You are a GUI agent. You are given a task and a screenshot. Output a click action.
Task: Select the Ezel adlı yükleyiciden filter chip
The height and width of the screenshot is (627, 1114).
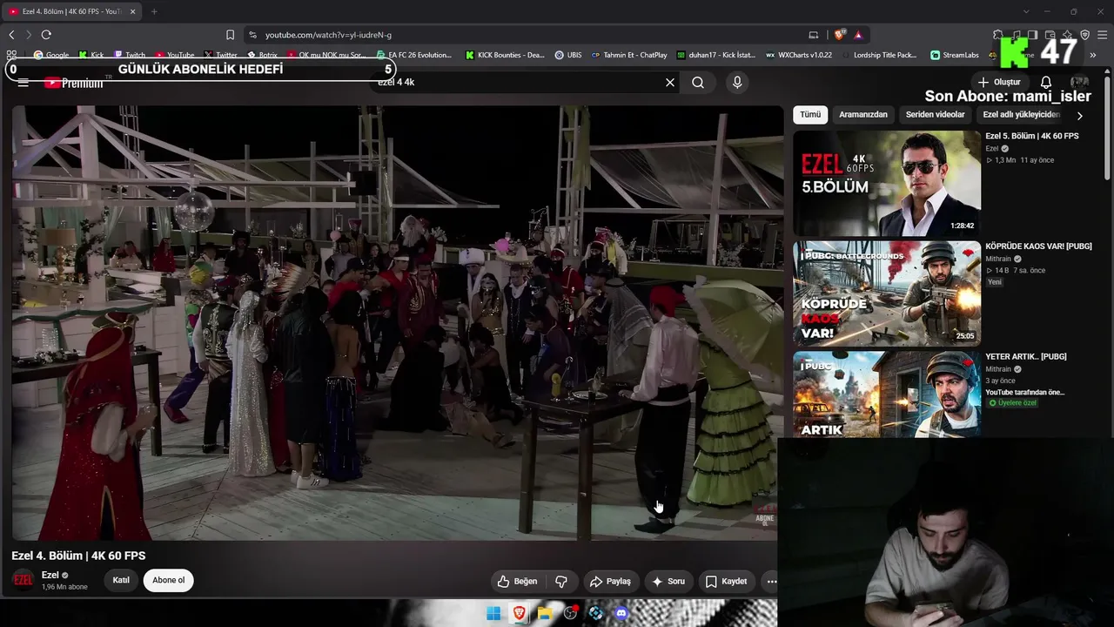coord(1021,115)
